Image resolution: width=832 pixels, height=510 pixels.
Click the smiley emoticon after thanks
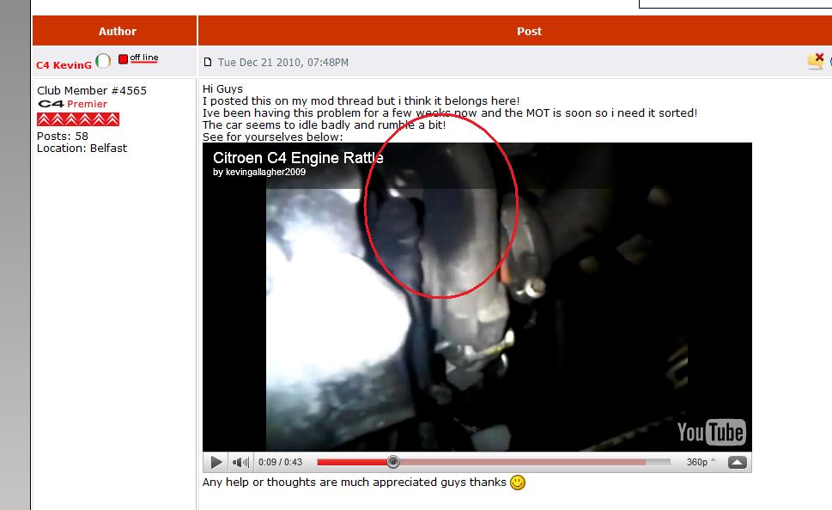click(x=518, y=483)
